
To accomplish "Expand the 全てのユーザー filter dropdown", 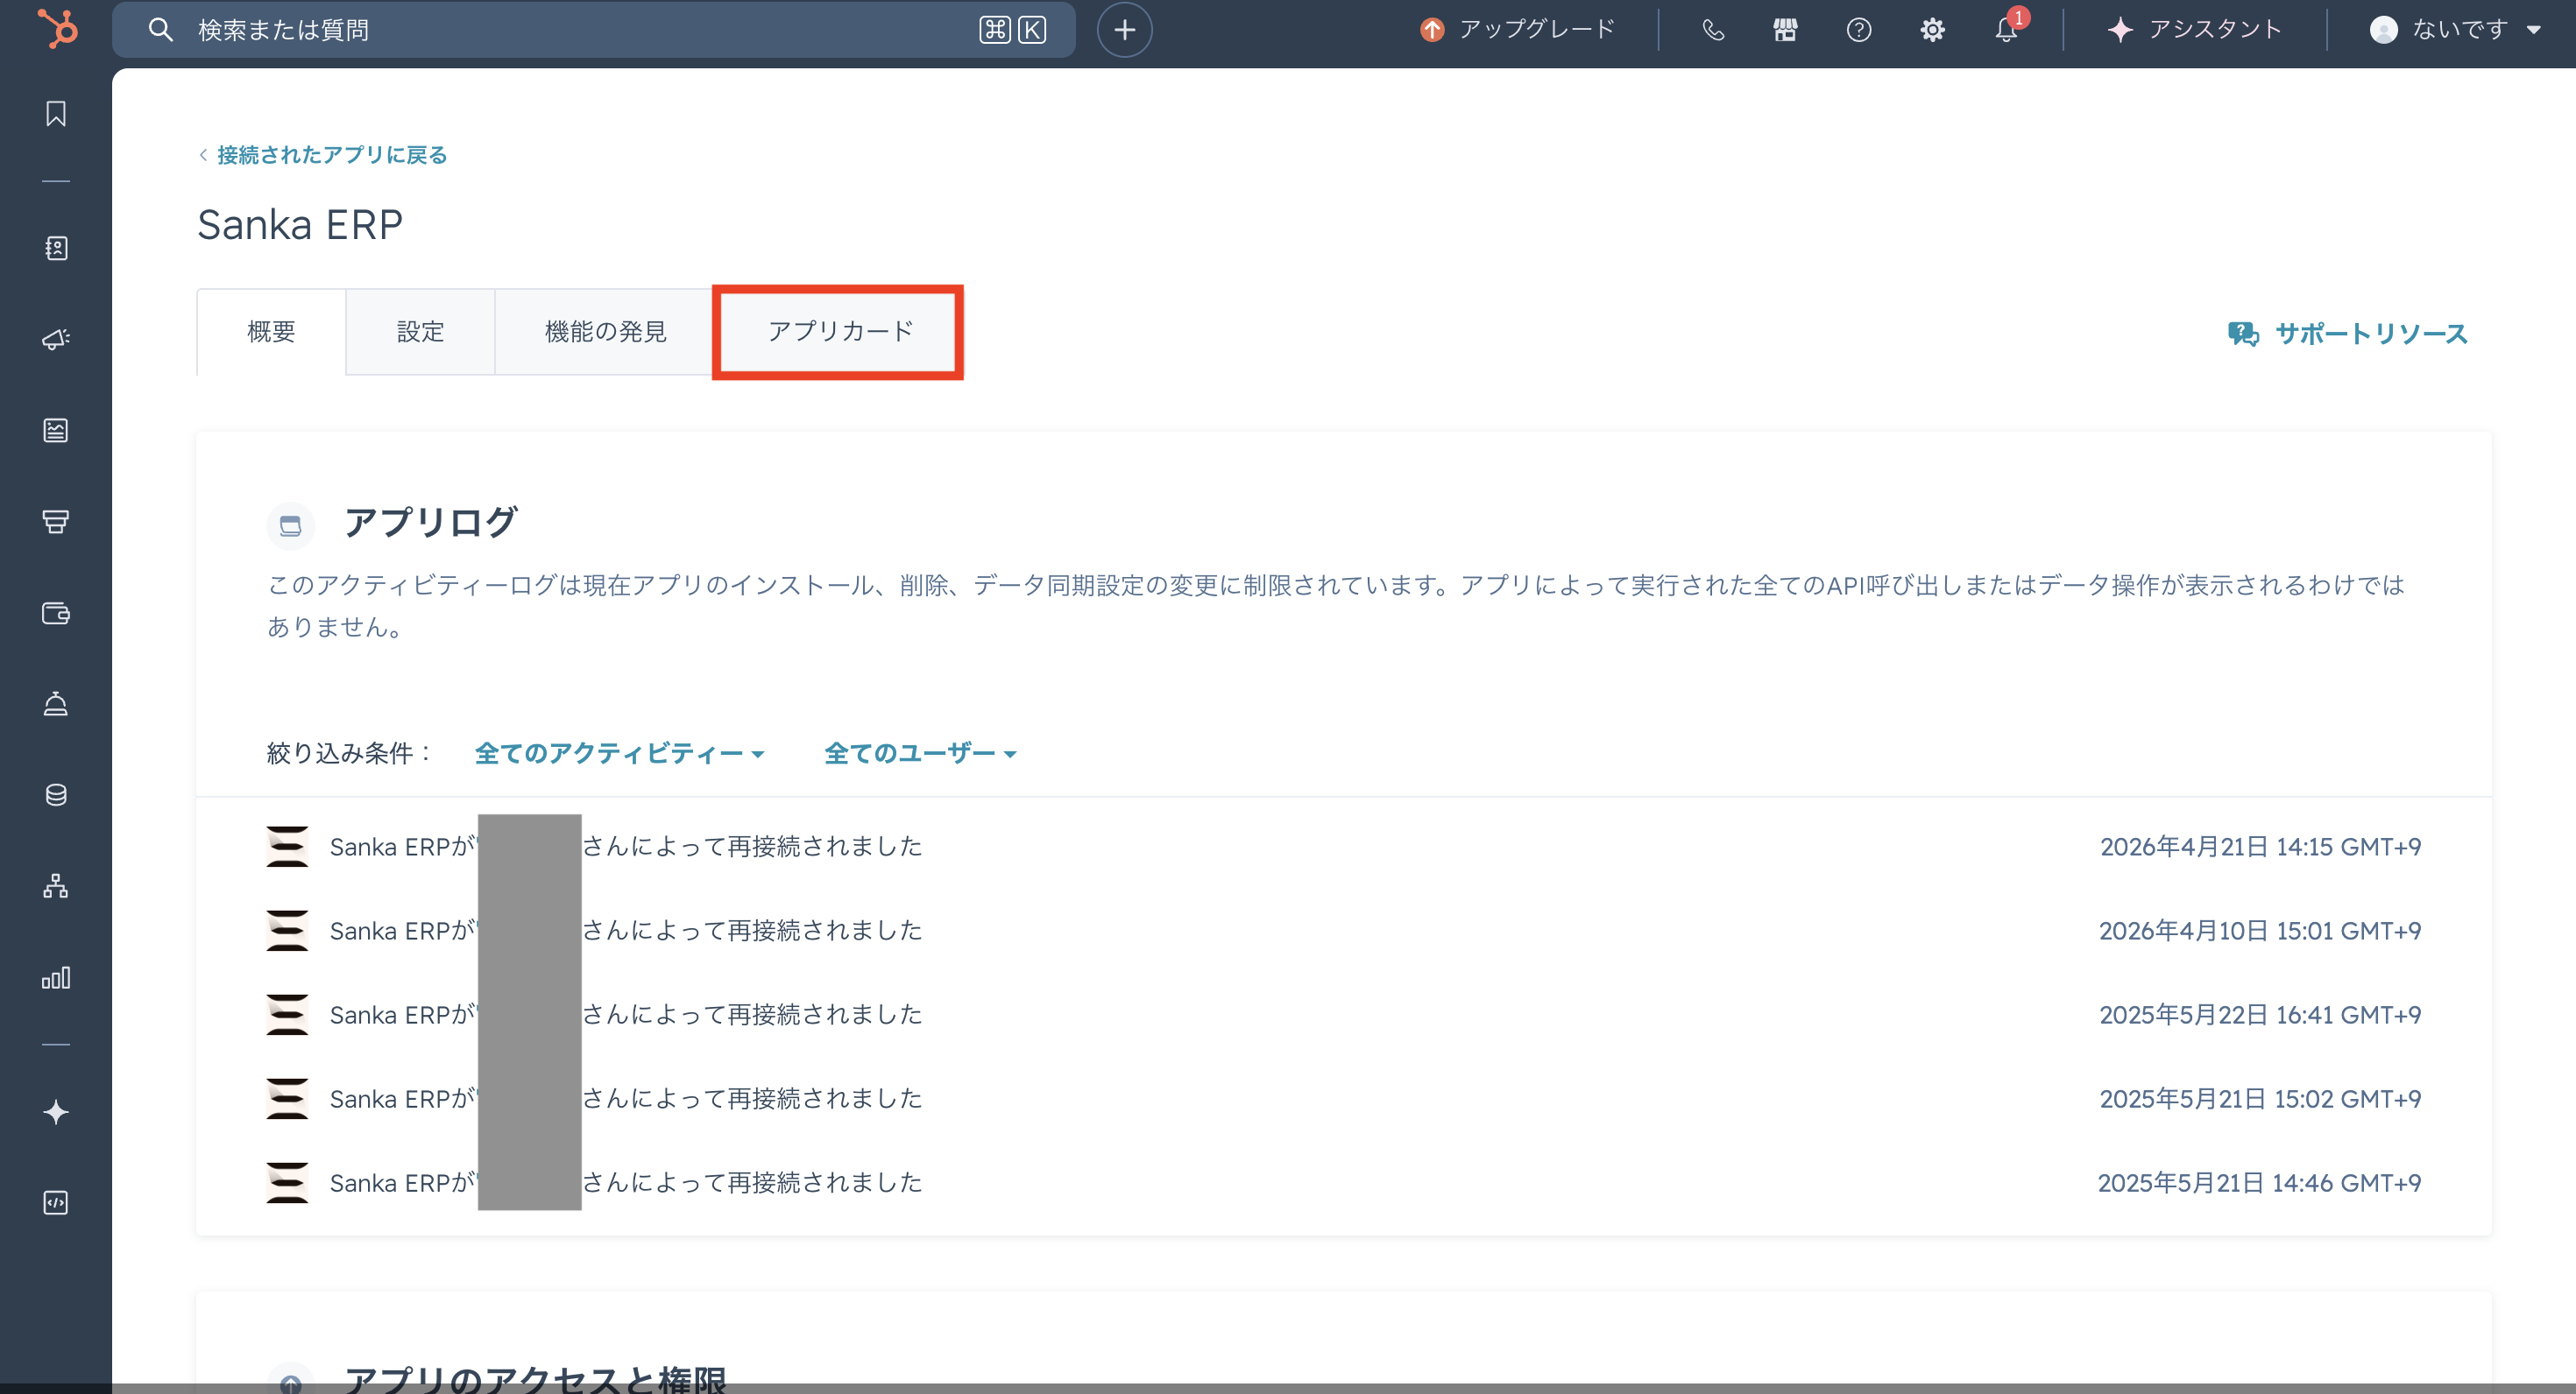I will (919, 753).
